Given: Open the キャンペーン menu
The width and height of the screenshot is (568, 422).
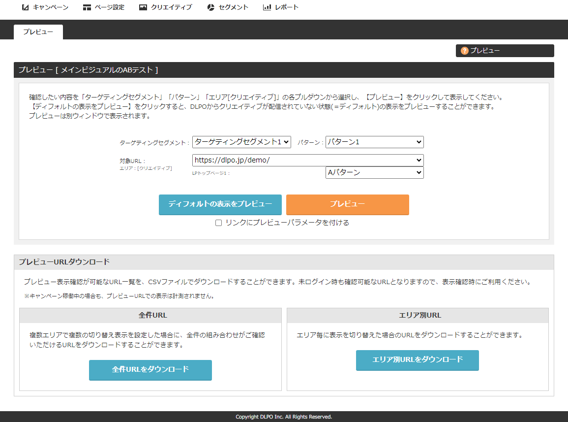Looking at the screenshot, I should 51,7.
